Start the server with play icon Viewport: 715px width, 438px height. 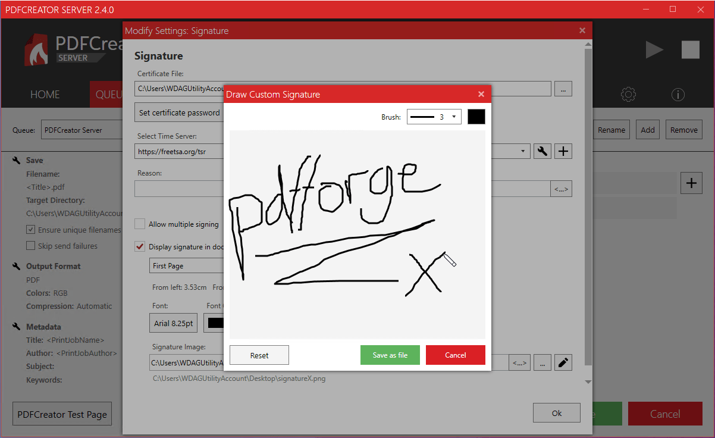click(x=654, y=49)
